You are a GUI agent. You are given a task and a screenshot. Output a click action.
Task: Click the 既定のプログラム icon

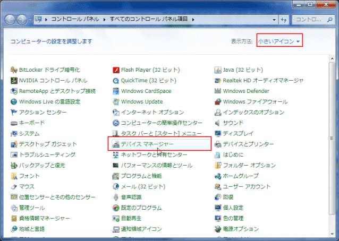pos(116,208)
